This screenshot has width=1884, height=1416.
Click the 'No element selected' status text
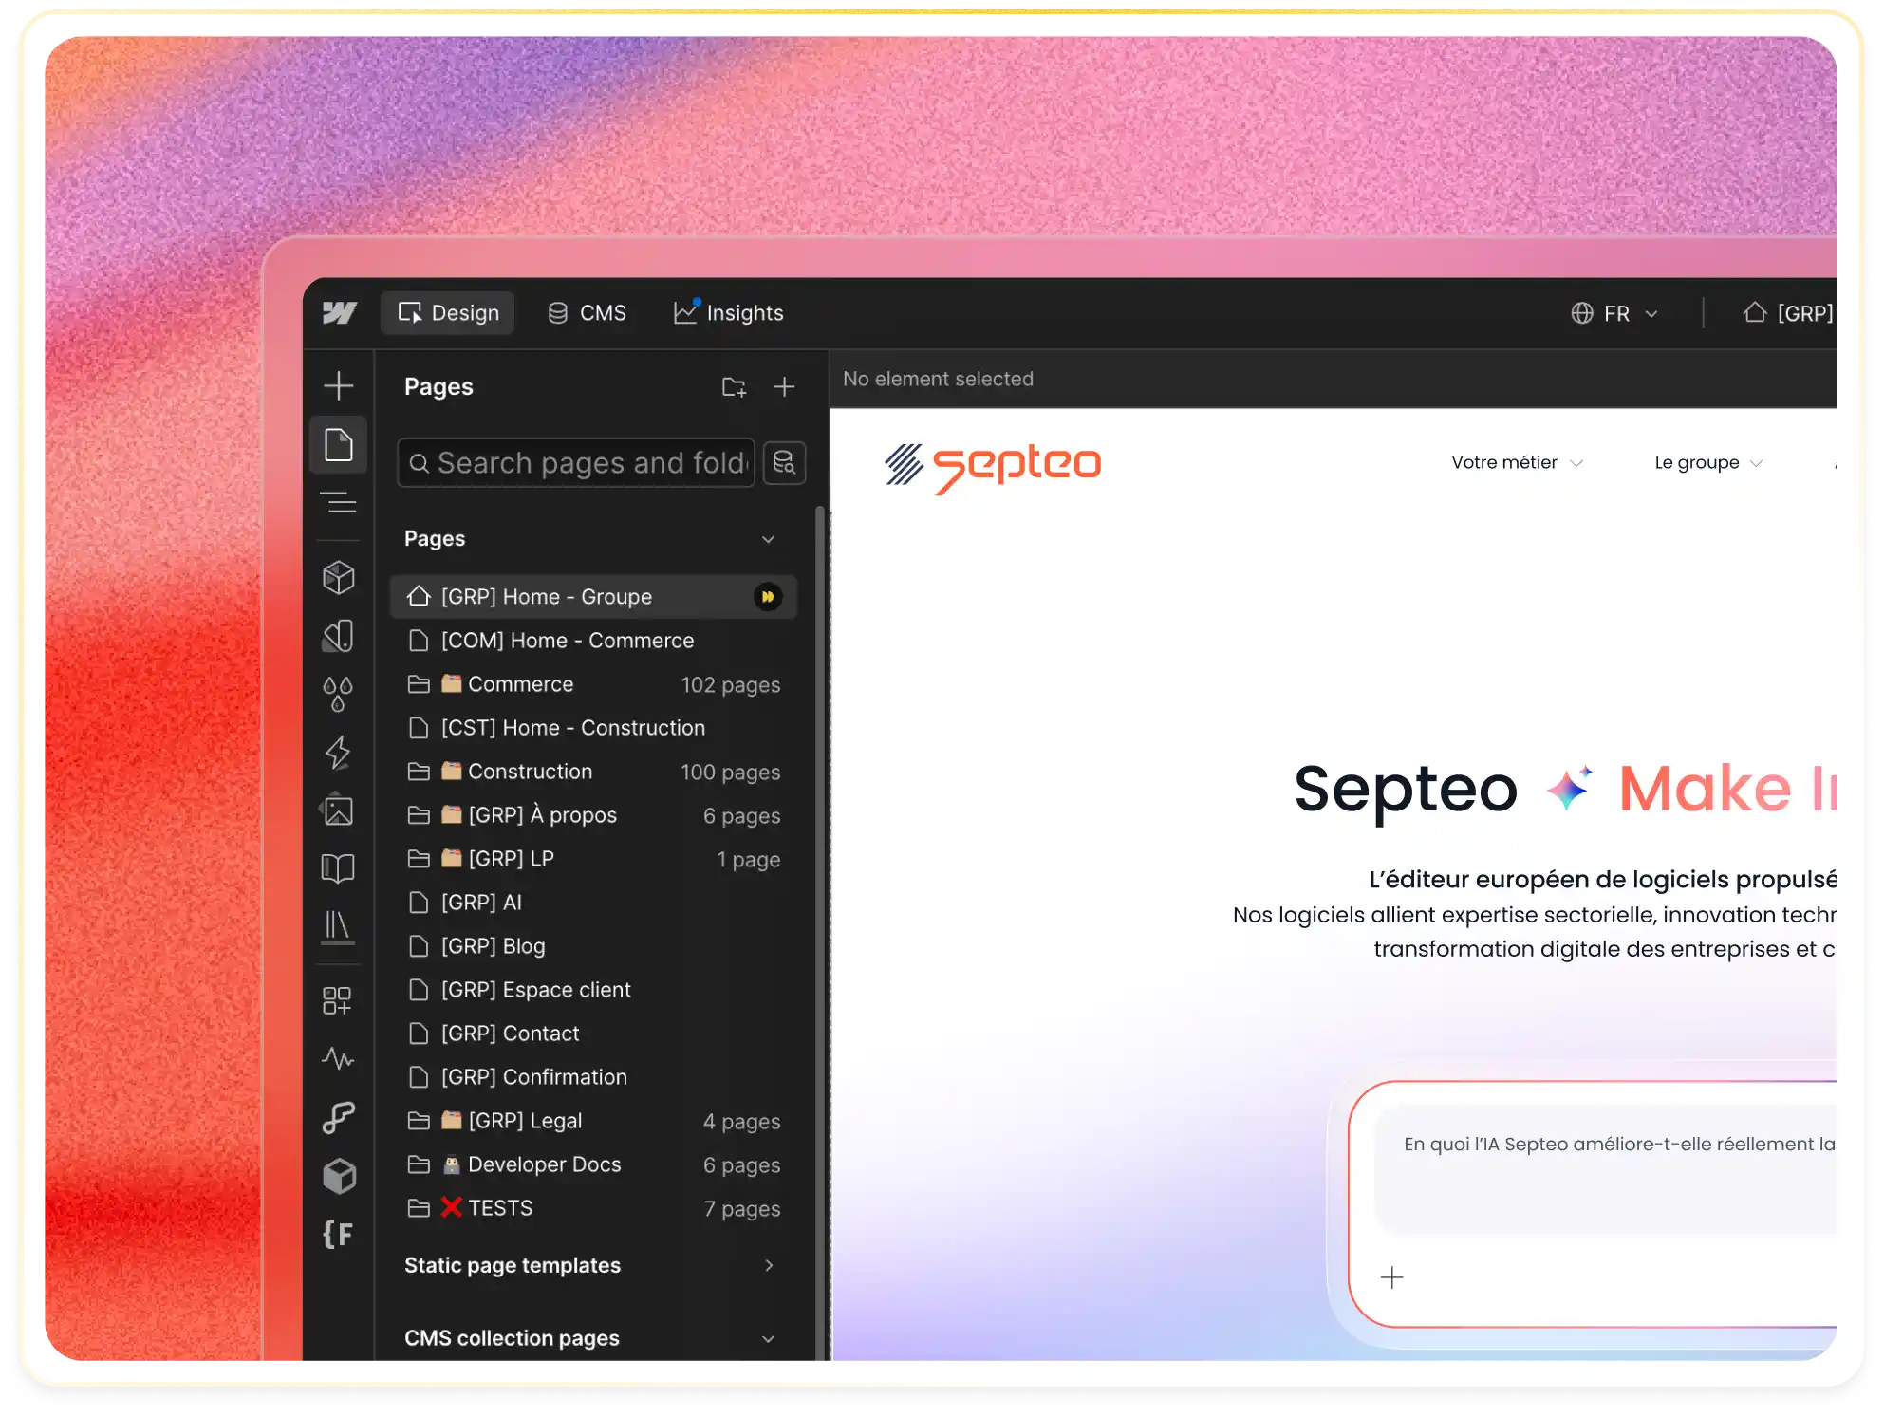click(938, 379)
